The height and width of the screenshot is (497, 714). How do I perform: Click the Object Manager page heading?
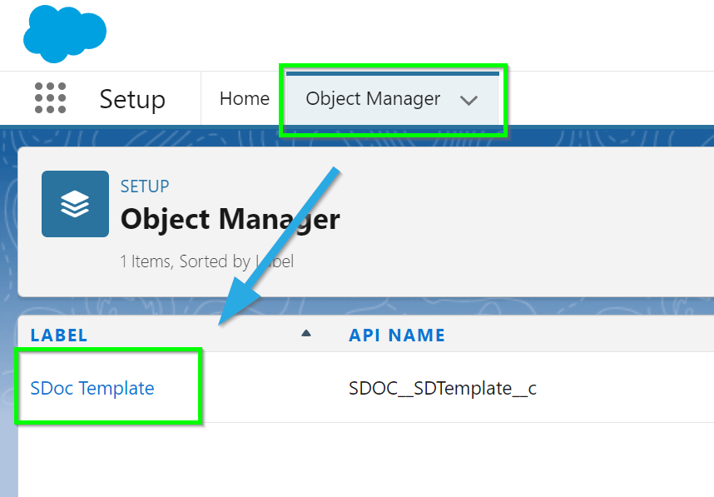point(231,220)
